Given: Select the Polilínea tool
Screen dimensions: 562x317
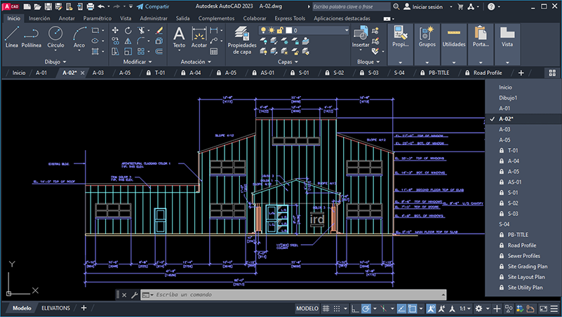Looking at the screenshot, I should [32, 34].
